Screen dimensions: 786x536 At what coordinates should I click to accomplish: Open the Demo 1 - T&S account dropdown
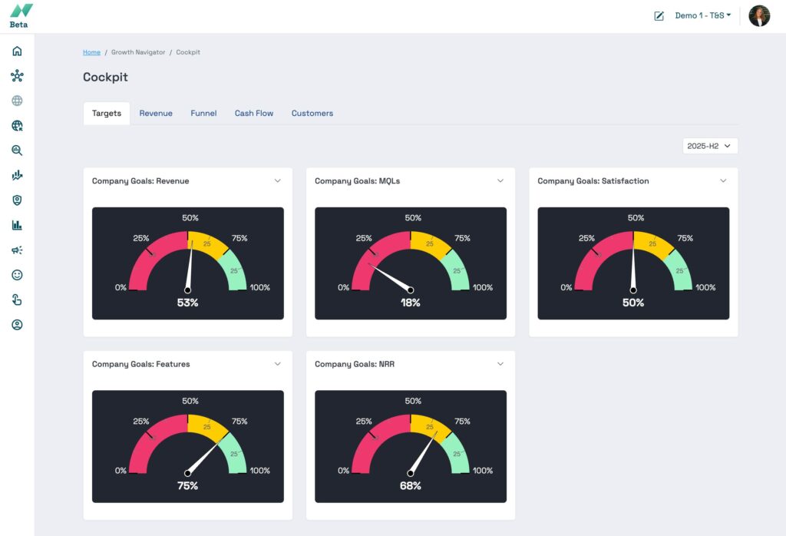(702, 15)
